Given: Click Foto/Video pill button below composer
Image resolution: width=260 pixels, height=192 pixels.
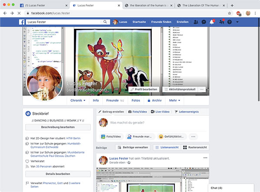Looking at the screenshot, I should [111, 137].
